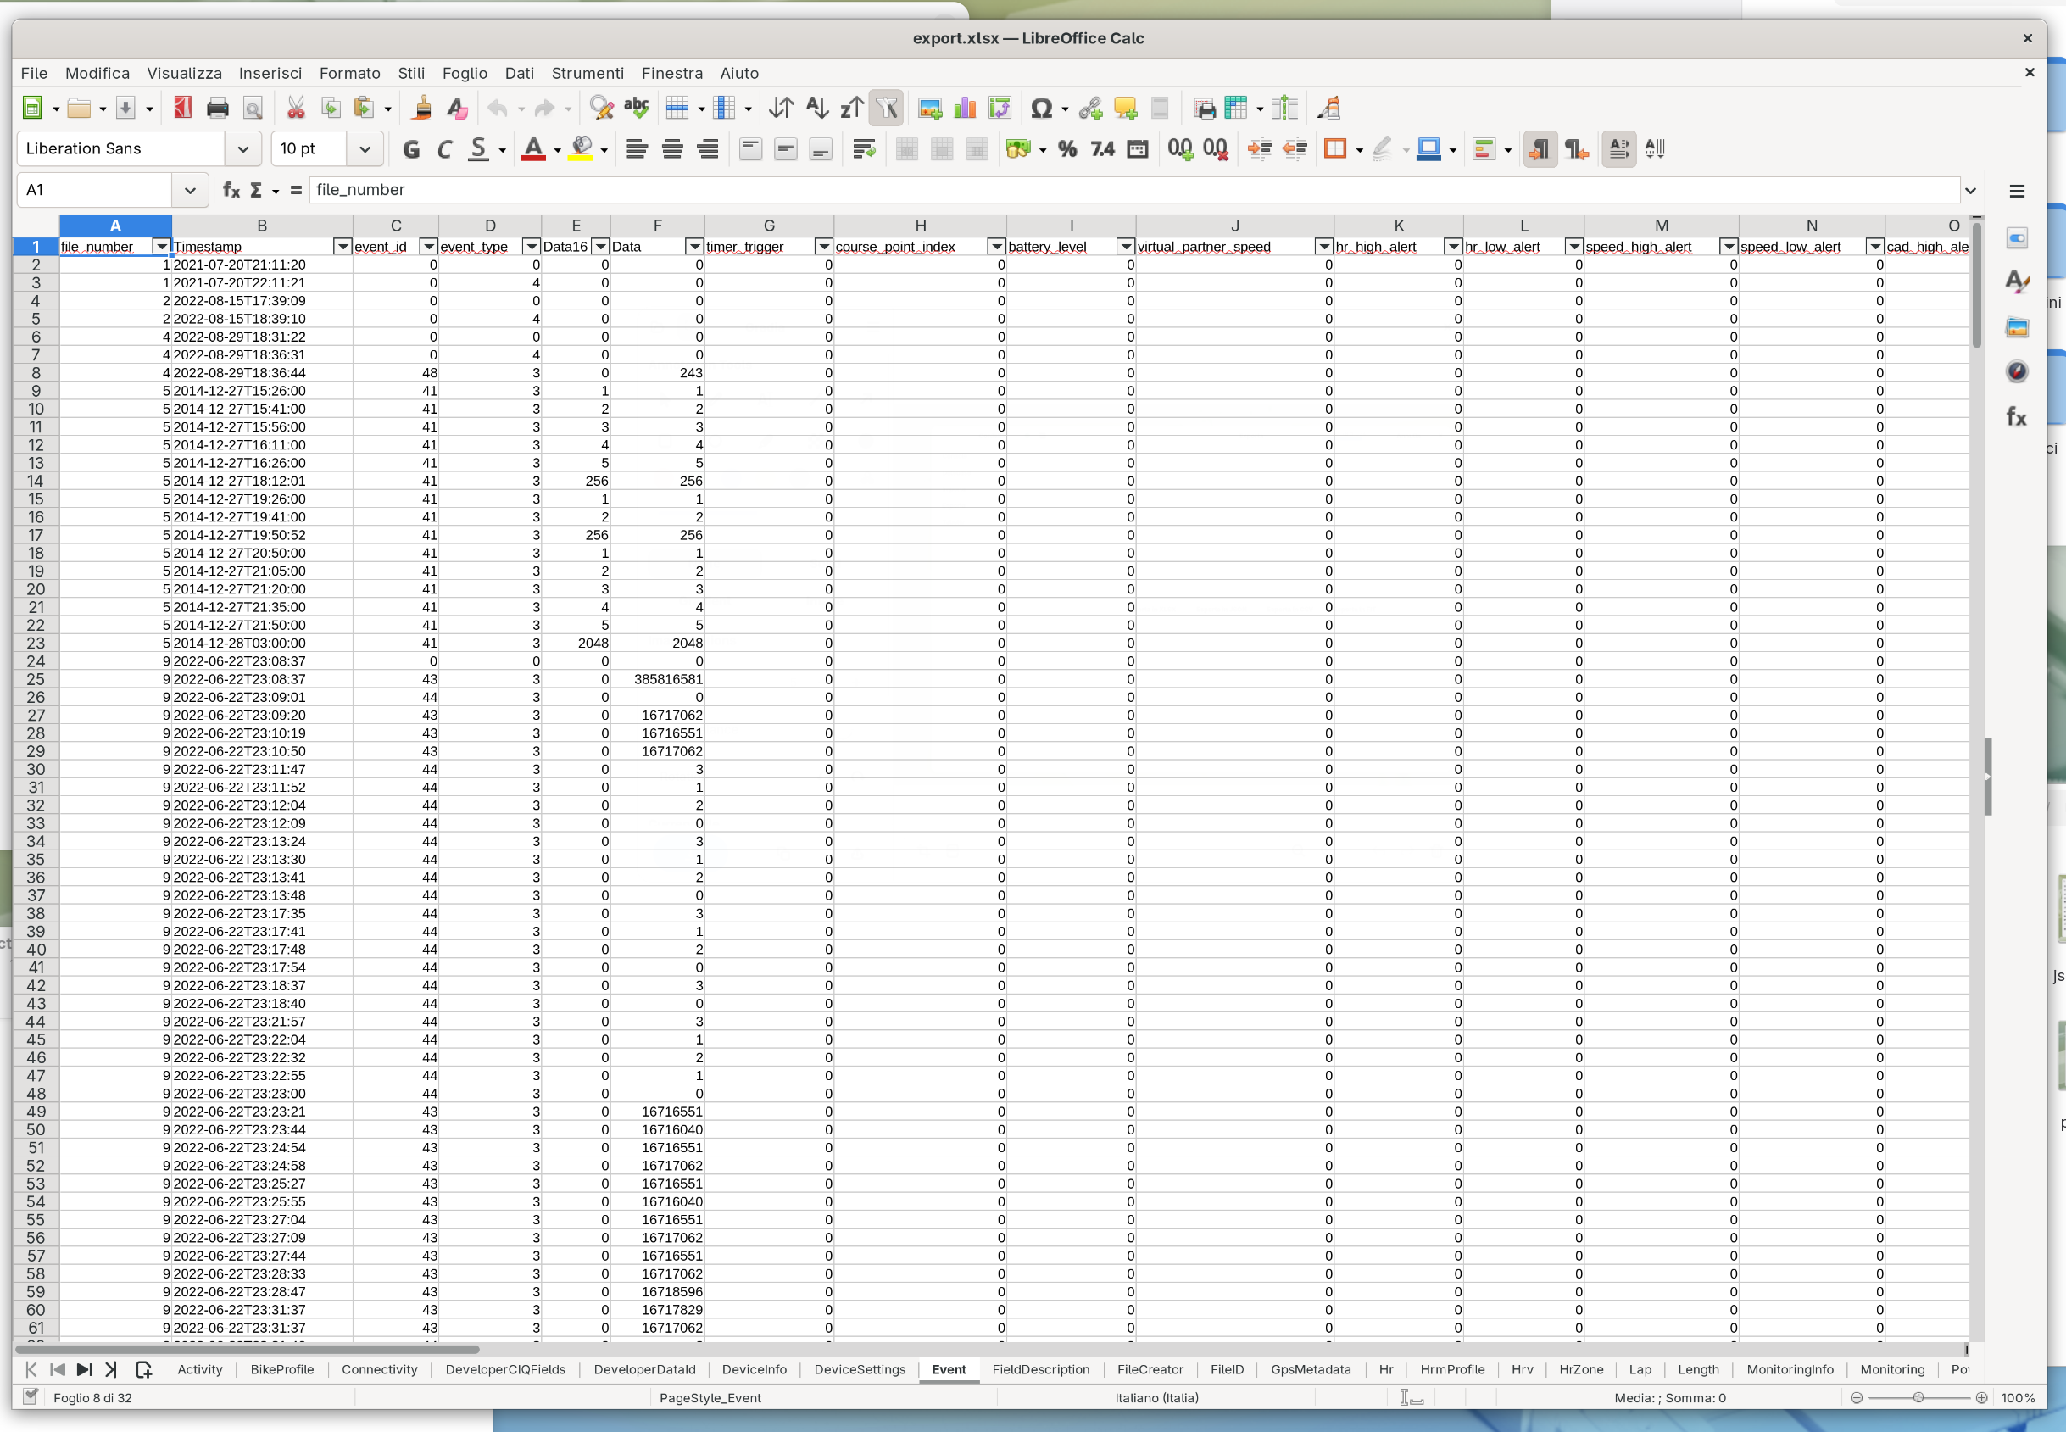The width and height of the screenshot is (2066, 1432).
Task: Toggle Italic formatting C button
Action: [x=445, y=149]
